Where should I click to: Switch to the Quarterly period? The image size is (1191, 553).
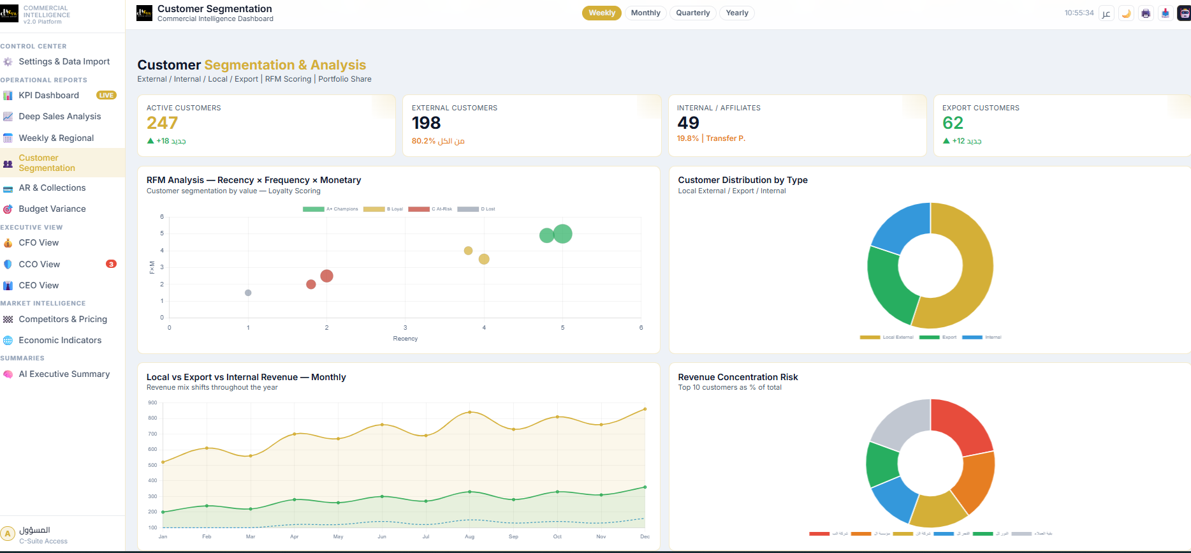[x=692, y=13]
